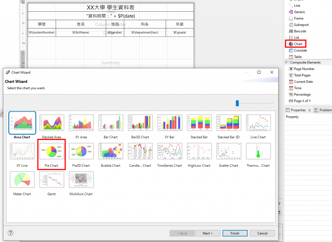Click the Next button in Chart Wizard

(207, 233)
